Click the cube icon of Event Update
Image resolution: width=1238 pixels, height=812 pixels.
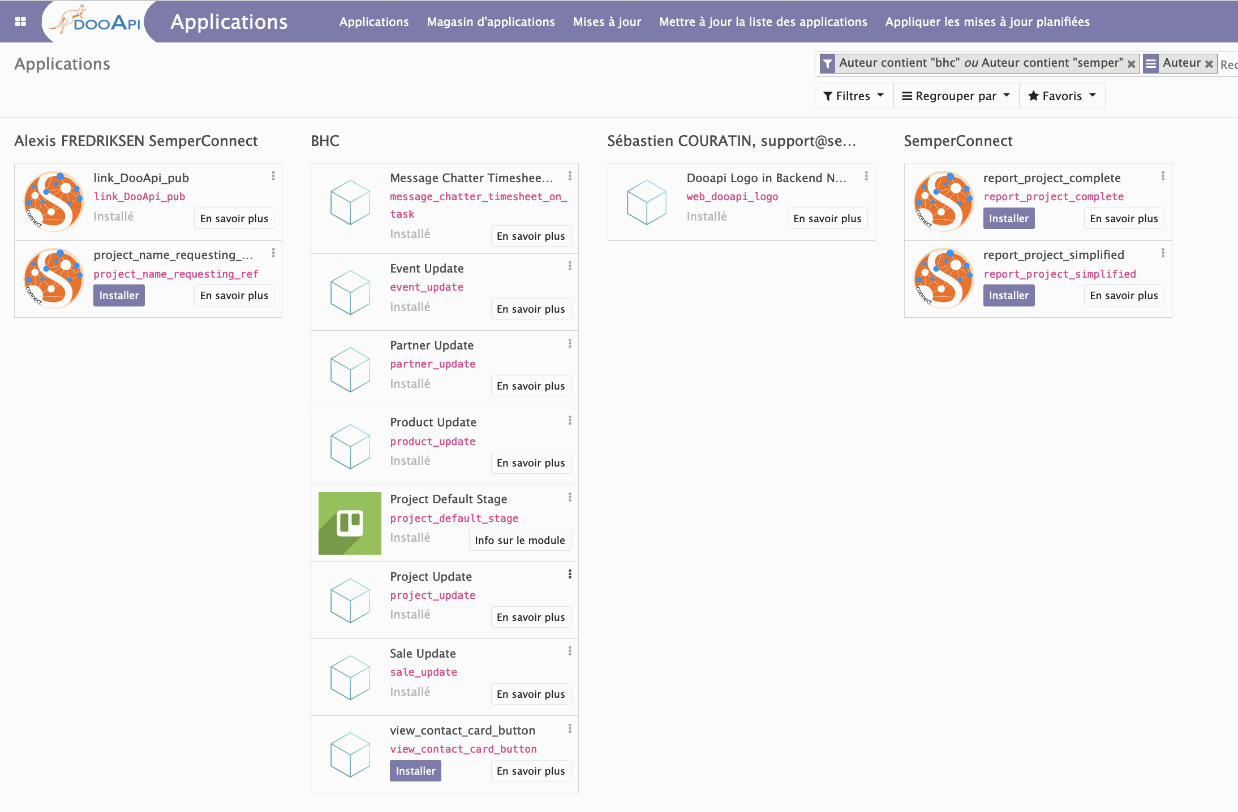[x=350, y=292]
